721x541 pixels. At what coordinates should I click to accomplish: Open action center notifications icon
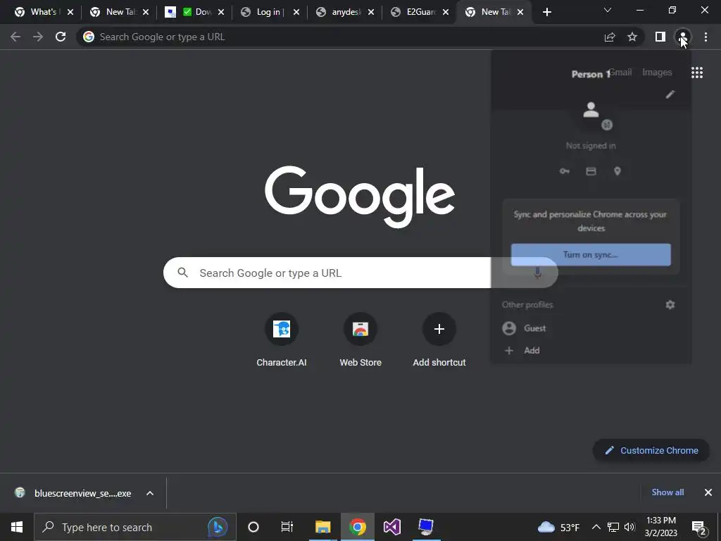[x=699, y=528]
